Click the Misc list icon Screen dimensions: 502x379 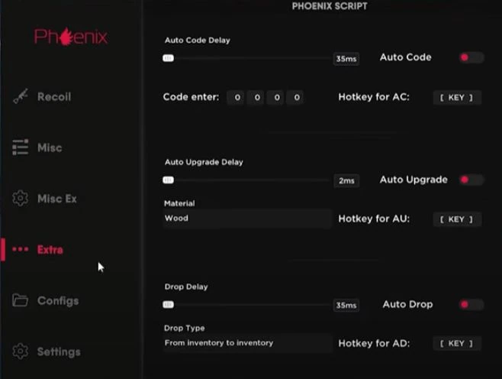20,147
